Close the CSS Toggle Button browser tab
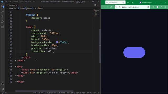 click(x=124, y=2)
